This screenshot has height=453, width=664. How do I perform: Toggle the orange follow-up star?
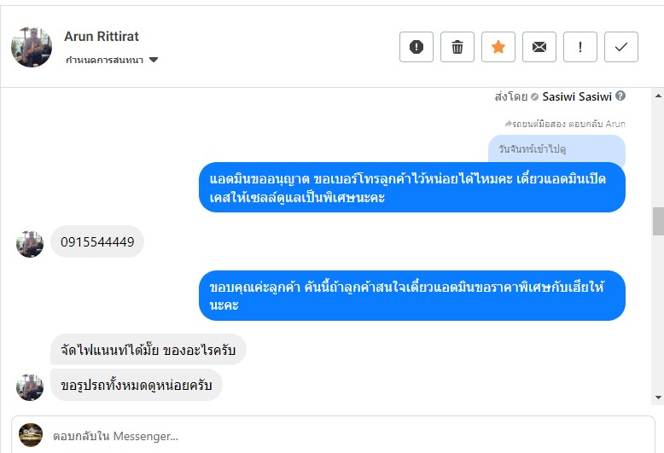pos(498,47)
